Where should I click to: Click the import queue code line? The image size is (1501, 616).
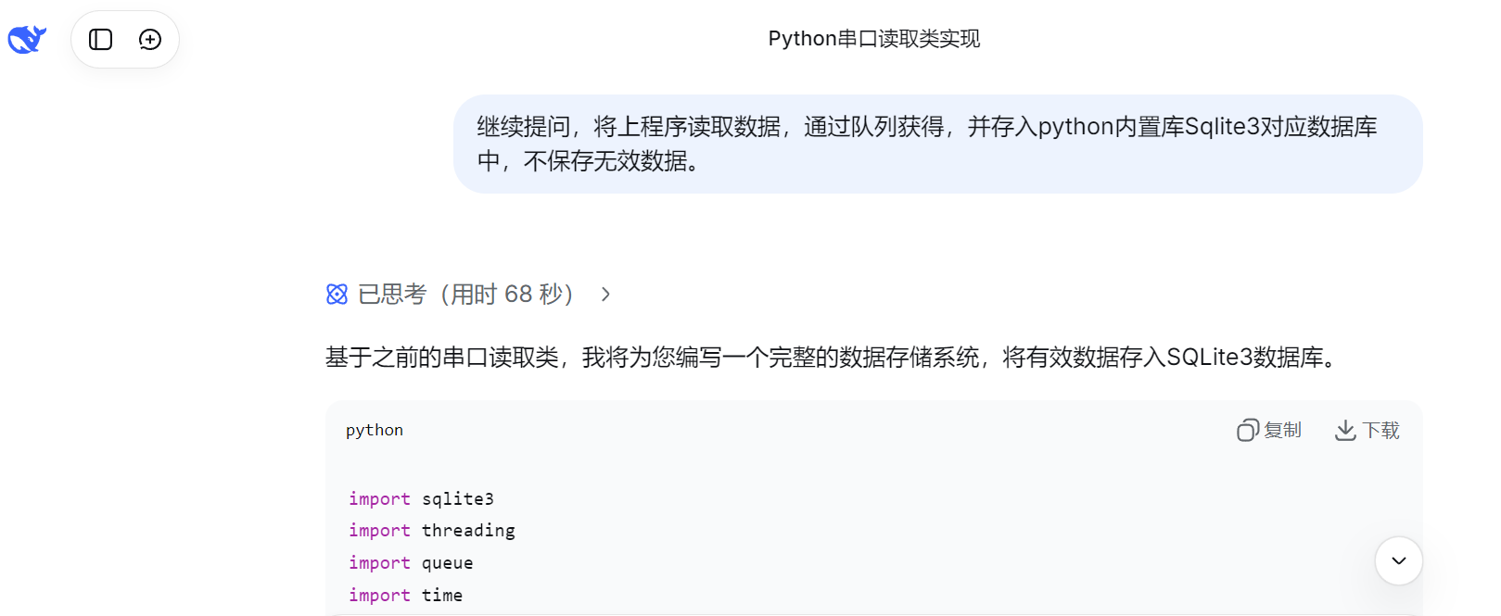click(411, 563)
